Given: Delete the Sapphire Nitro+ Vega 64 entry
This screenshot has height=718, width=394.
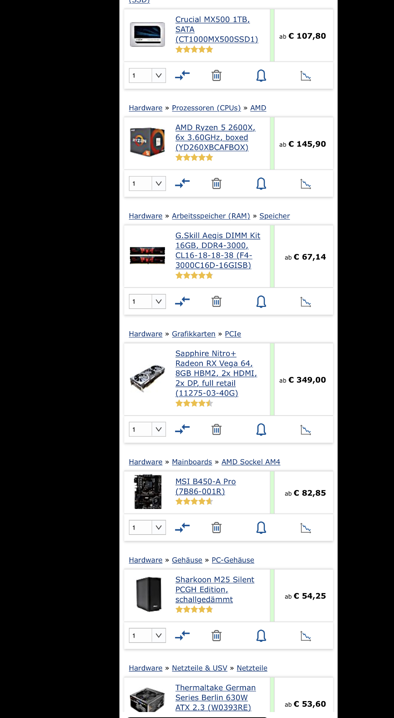Looking at the screenshot, I should [216, 429].
